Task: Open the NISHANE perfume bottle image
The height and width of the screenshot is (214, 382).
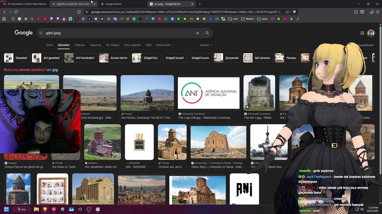Action: click(139, 142)
